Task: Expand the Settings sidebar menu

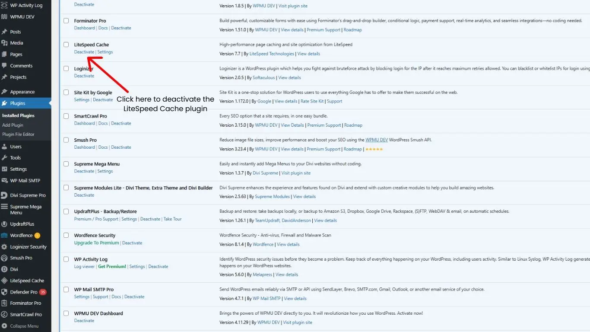Action: (18, 169)
